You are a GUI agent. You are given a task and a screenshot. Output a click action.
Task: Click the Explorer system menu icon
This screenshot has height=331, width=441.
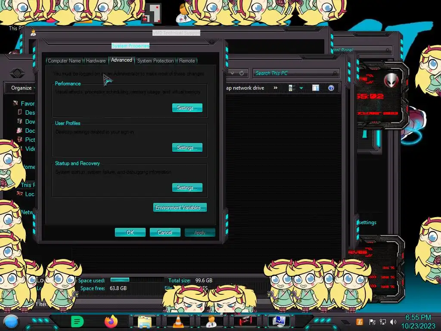[17, 73]
